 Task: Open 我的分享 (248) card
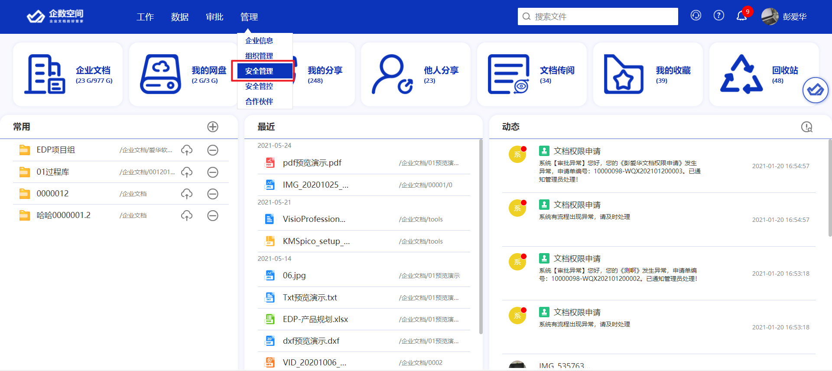coord(325,75)
